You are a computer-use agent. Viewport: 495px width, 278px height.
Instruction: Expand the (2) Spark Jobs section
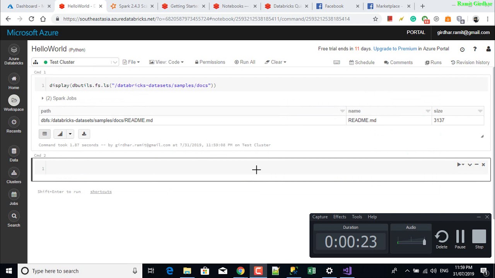point(59,98)
